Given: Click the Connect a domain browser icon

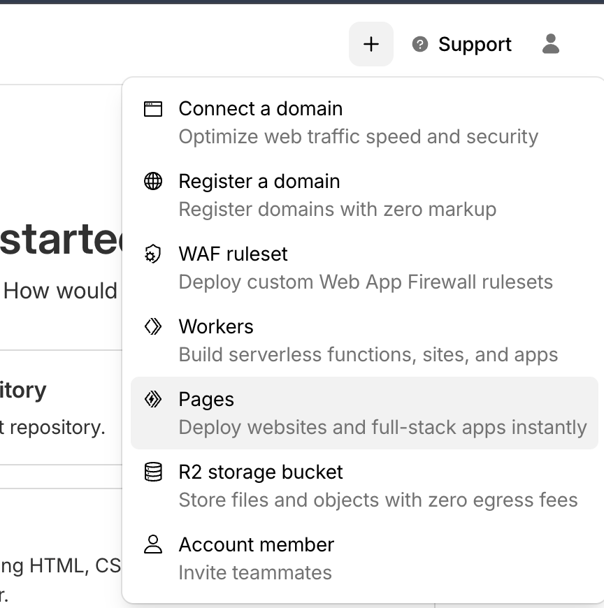Looking at the screenshot, I should [x=153, y=109].
